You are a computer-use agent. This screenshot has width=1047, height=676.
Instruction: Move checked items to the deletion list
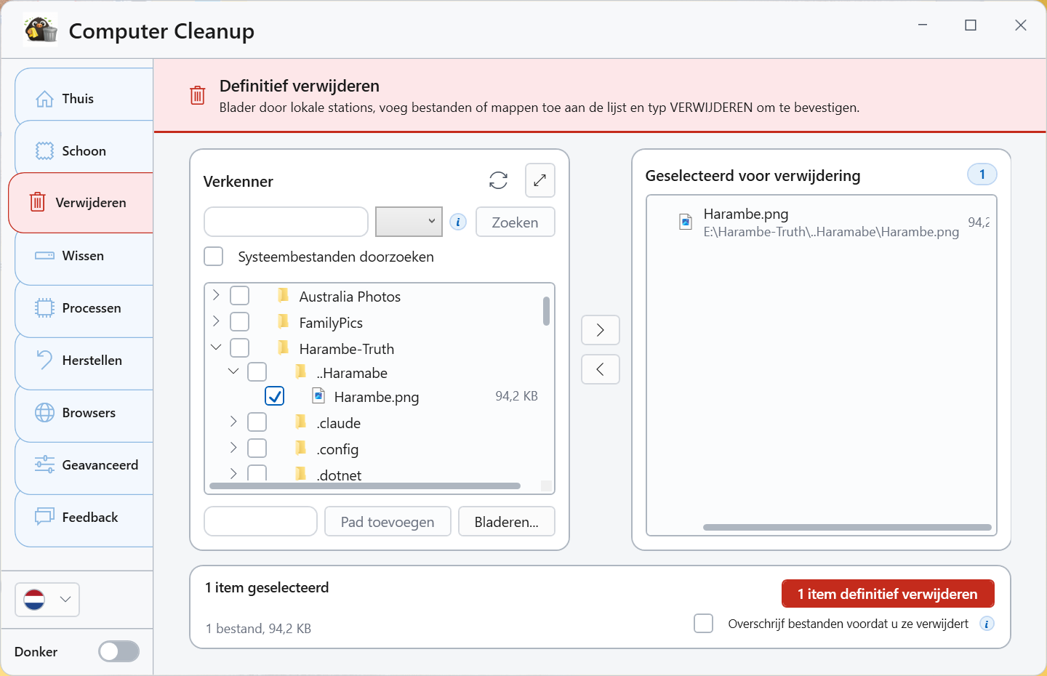click(x=601, y=330)
